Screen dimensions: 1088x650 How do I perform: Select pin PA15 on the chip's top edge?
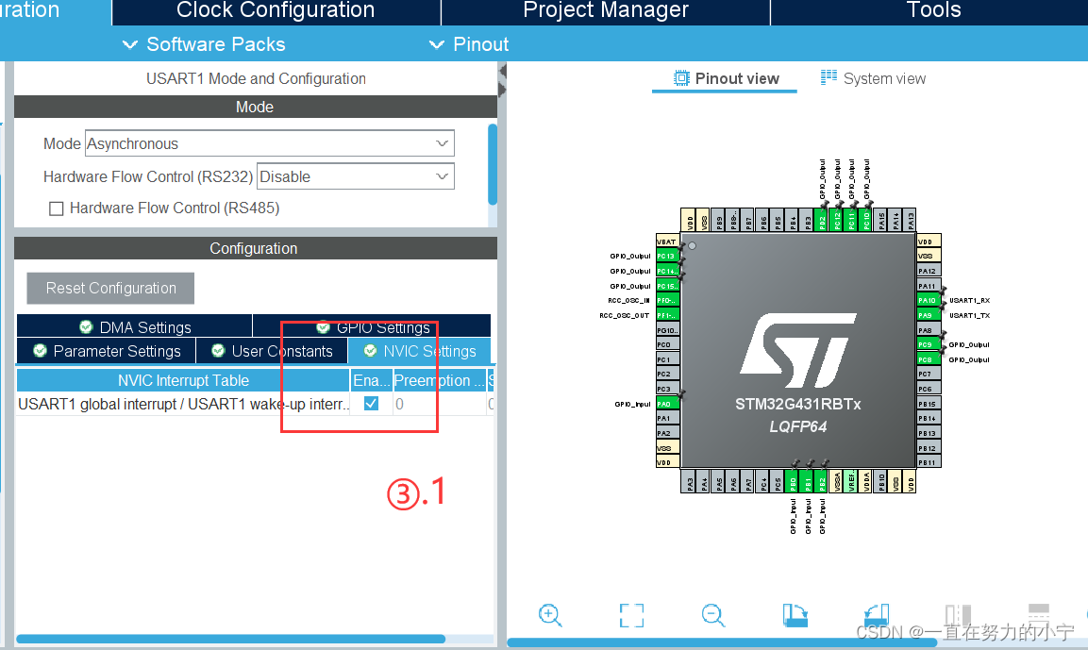pyautogui.click(x=881, y=220)
